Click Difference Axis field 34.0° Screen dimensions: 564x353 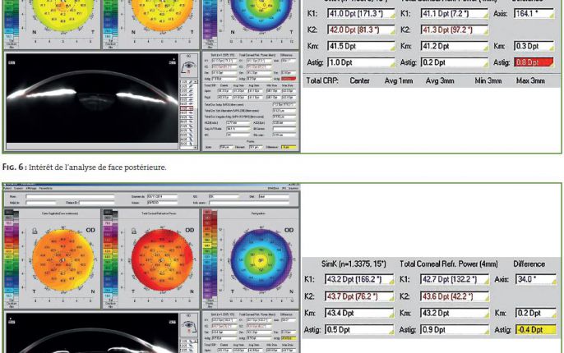(x=536, y=279)
